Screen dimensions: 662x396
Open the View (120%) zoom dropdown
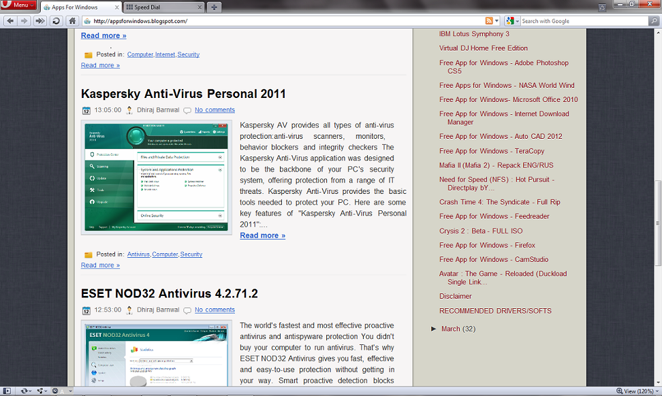point(637,391)
